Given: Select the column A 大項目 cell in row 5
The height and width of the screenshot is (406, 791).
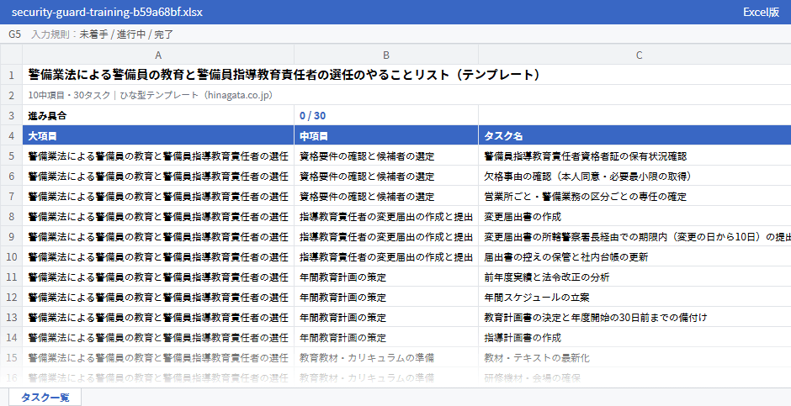Looking at the screenshot, I should coord(158,156).
